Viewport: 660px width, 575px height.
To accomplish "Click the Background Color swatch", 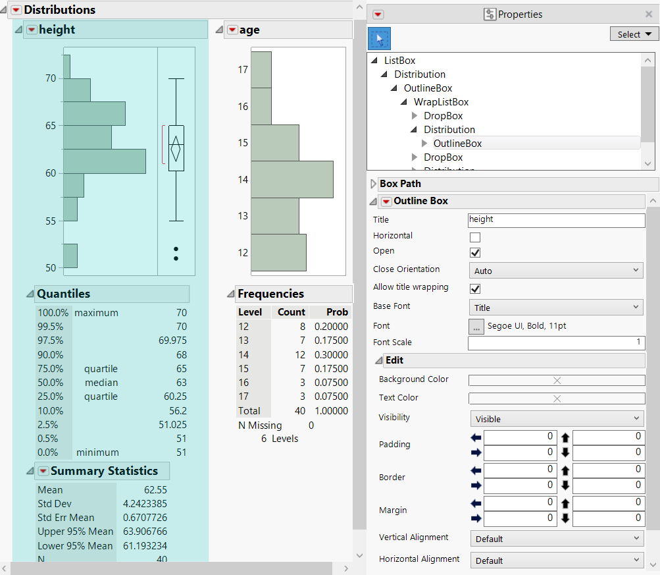I will 556,380.
